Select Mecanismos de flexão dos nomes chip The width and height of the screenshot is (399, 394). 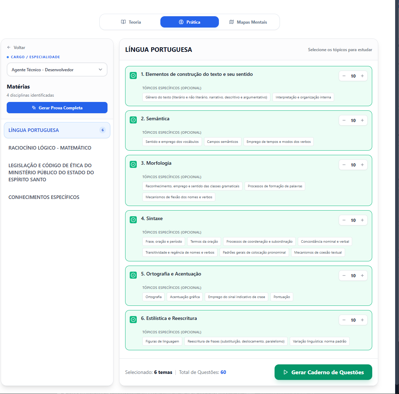tap(179, 197)
